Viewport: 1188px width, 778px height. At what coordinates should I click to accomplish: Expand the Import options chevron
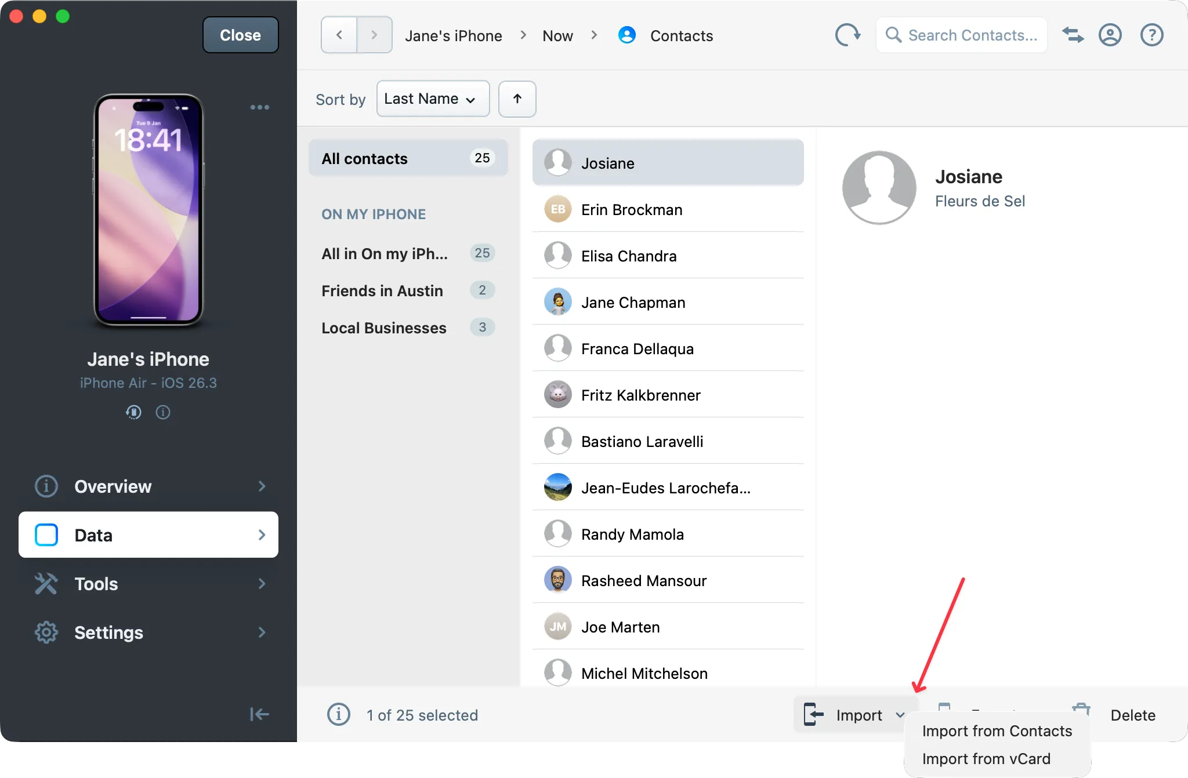900,715
